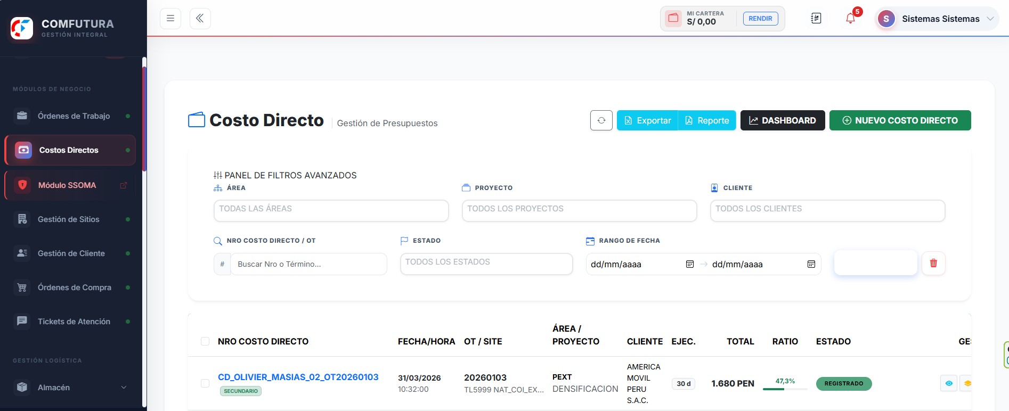This screenshot has height=411, width=1009.
Task: Open the Todos los Estados dropdown
Action: (486, 264)
